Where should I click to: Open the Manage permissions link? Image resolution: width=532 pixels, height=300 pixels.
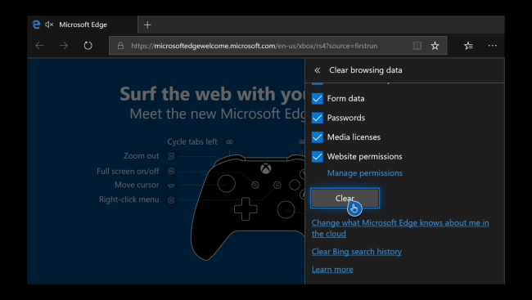[365, 173]
